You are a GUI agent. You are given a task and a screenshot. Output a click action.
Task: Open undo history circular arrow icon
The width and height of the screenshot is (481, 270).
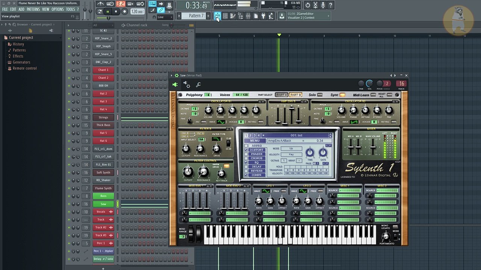(x=308, y=5)
